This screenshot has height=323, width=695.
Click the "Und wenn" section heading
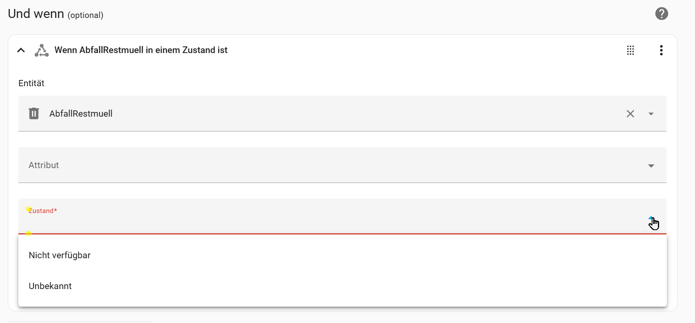point(36,14)
